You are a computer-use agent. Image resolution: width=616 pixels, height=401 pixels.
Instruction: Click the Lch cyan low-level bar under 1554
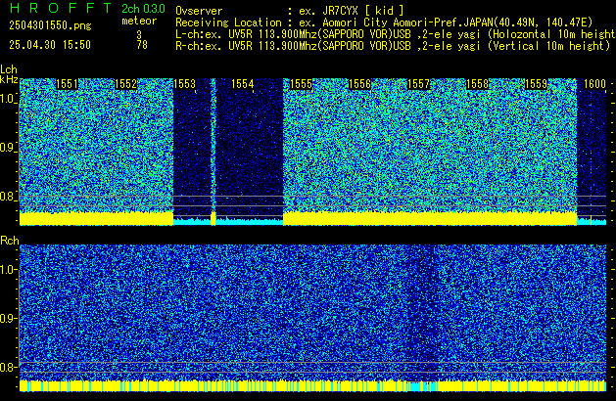250,222
